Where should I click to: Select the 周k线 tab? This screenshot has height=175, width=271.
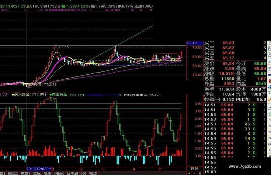[x=59, y=173]
